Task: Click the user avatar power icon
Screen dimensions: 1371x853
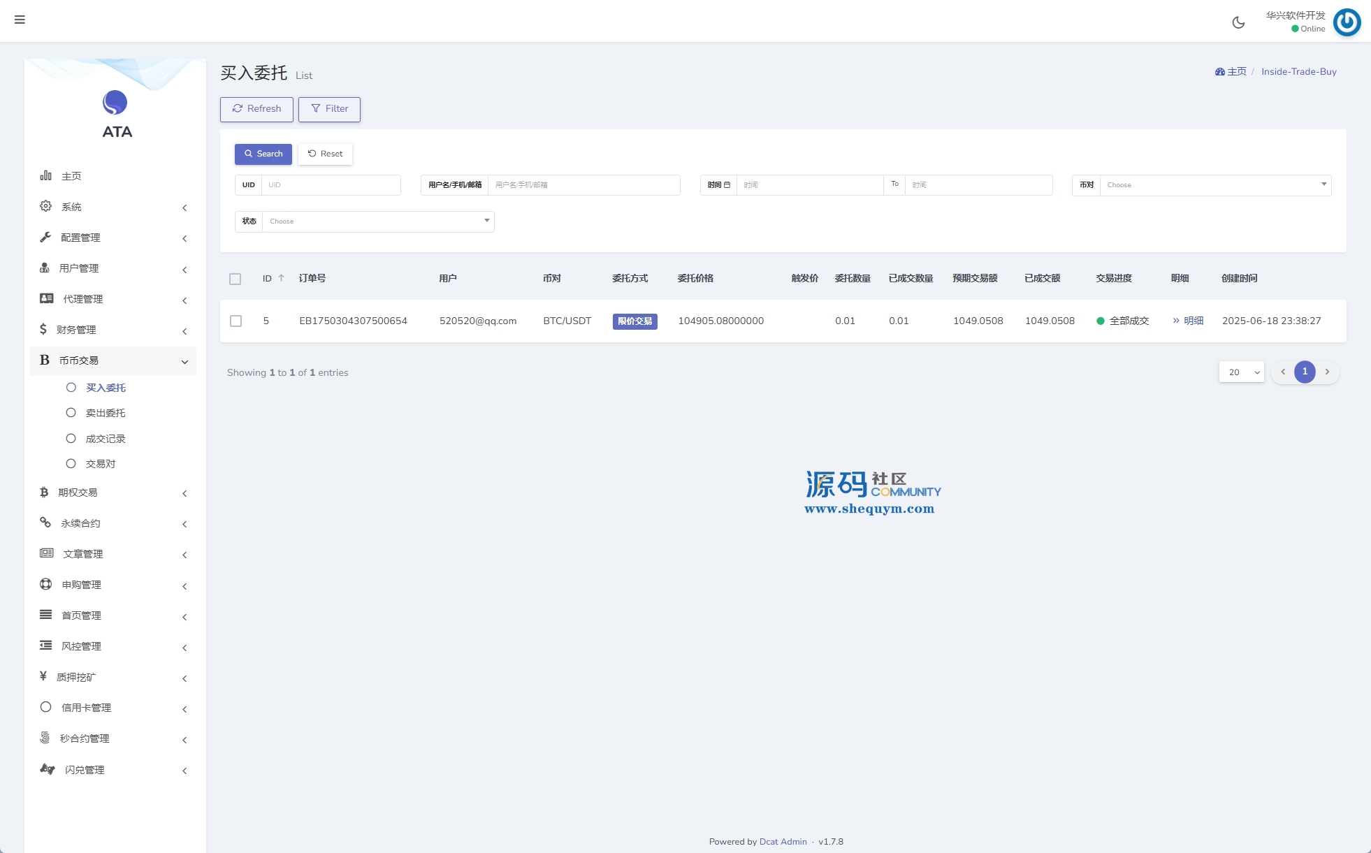Action: coord(1347,22)
